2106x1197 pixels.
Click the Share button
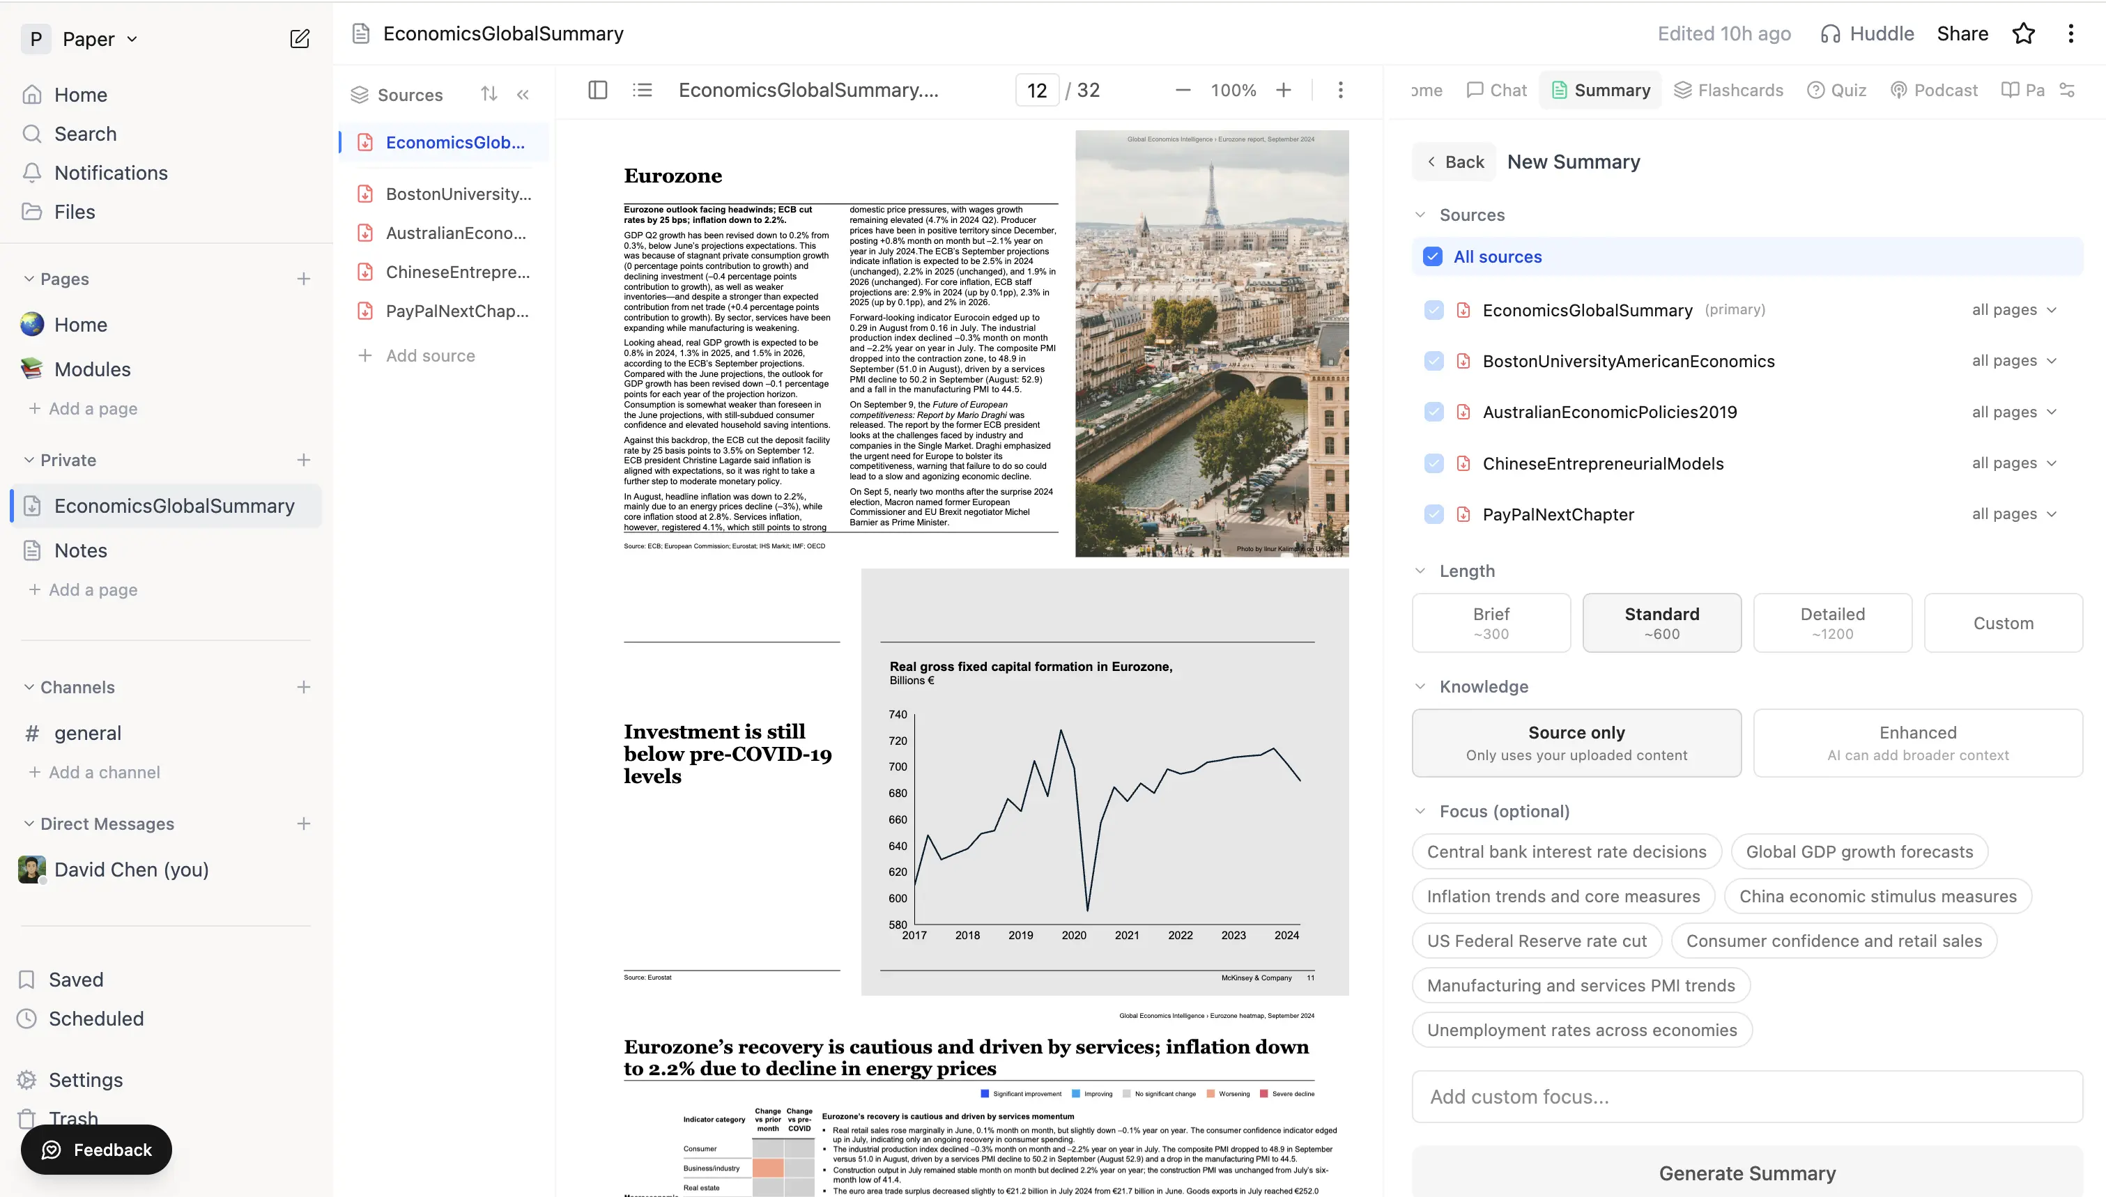(1962, 33)
